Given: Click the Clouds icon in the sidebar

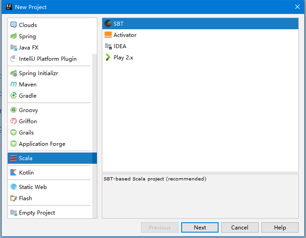Looking at the screenshot, I should pos(14,25).
